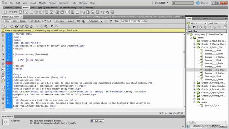The width and height of the screenshot is (229, 129).
Task: Click the Print Code icon
Action: click(31, 26)
